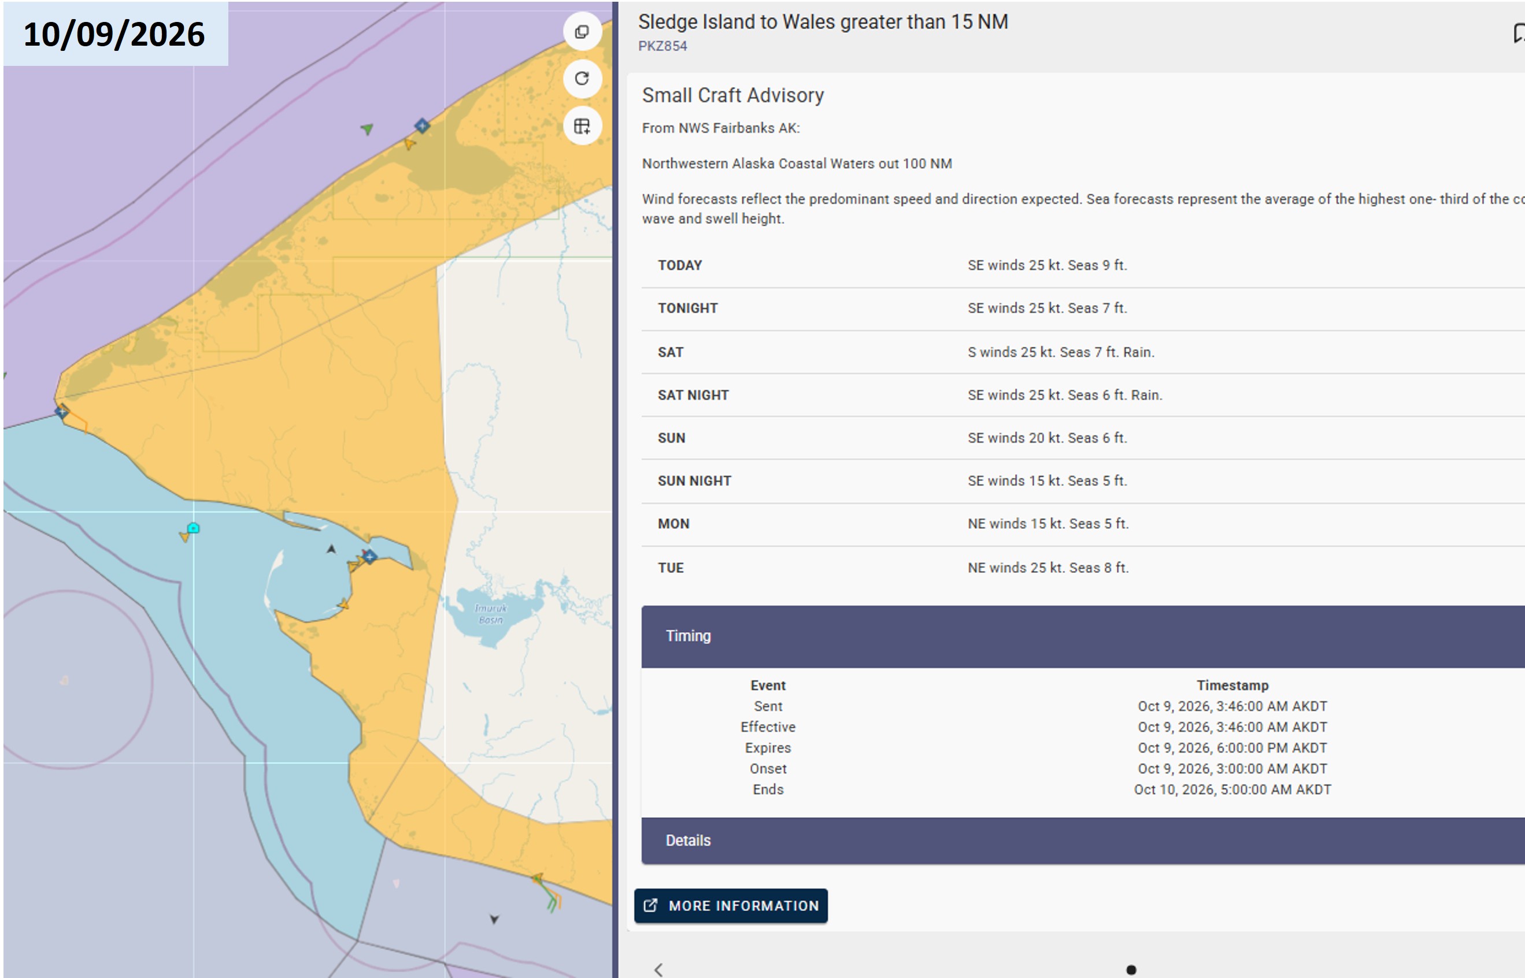This screenshot has height=978, width=1525.
Task: Click the Onset event label
Action: pos(768,768)
